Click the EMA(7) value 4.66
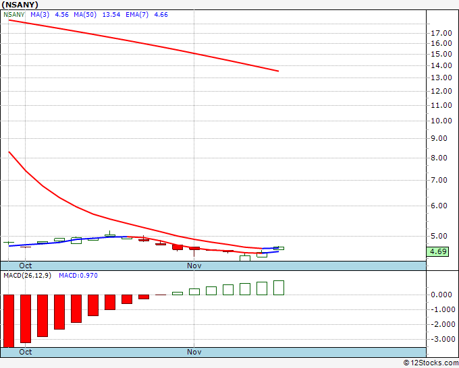The height and width of the screenshot is (368, 459). pos(161,15)
